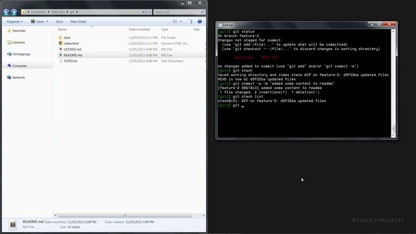This screenshot has width=416, height=234.
Task: Click the Libraries icon
Action: [9, 42]
